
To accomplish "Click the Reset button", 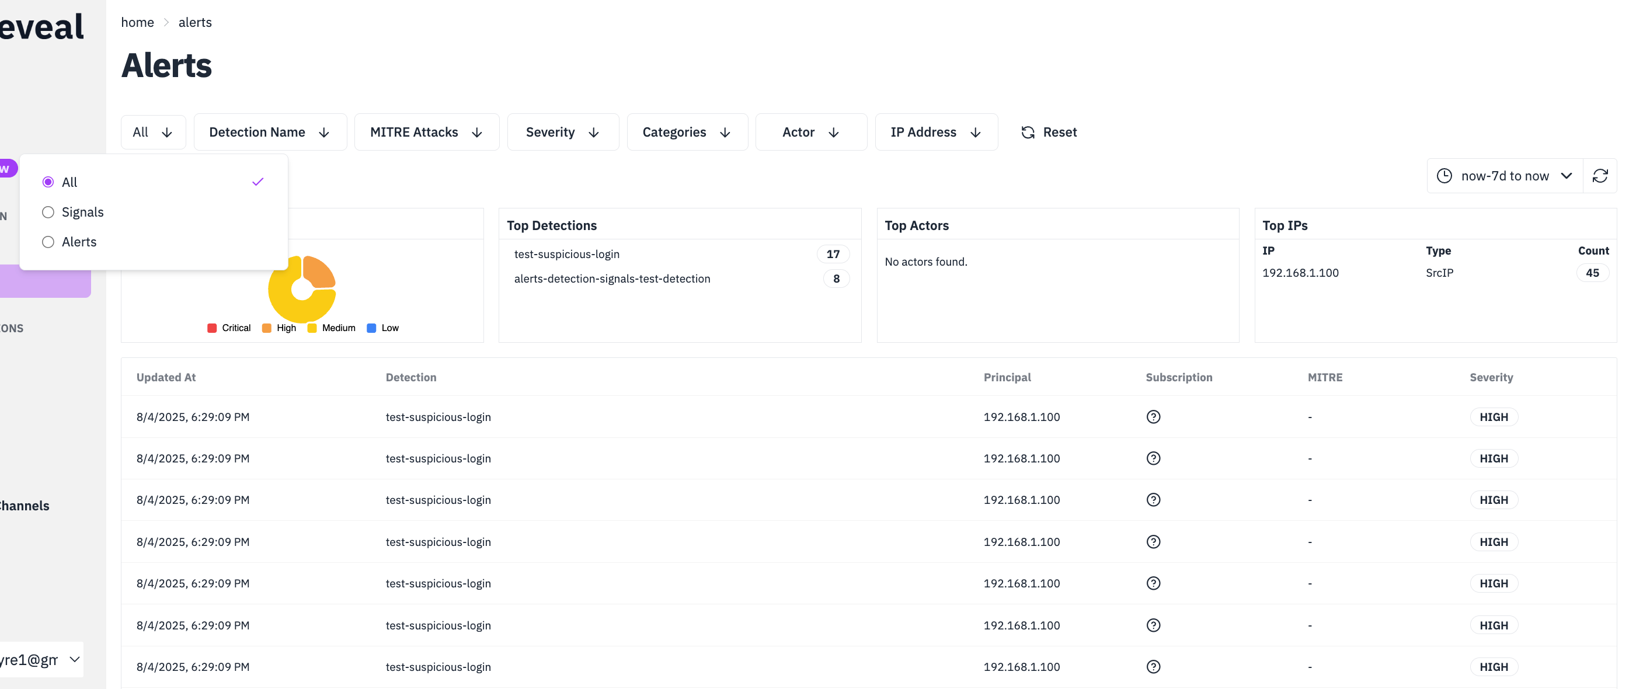I will [x=1060, y=132].
